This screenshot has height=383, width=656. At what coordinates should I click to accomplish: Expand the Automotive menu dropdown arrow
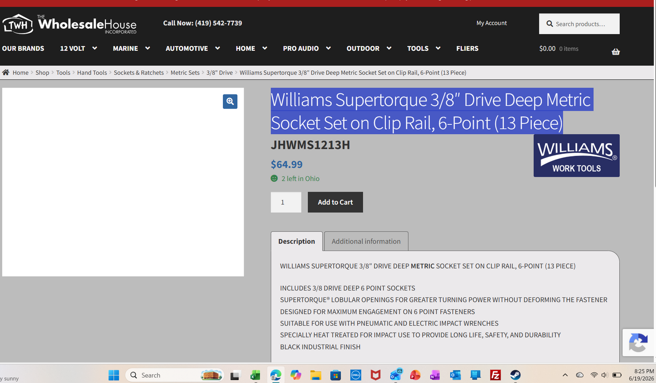(217, 48)
